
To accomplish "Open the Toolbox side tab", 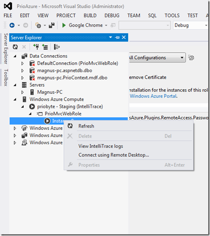I will (6, 78).
